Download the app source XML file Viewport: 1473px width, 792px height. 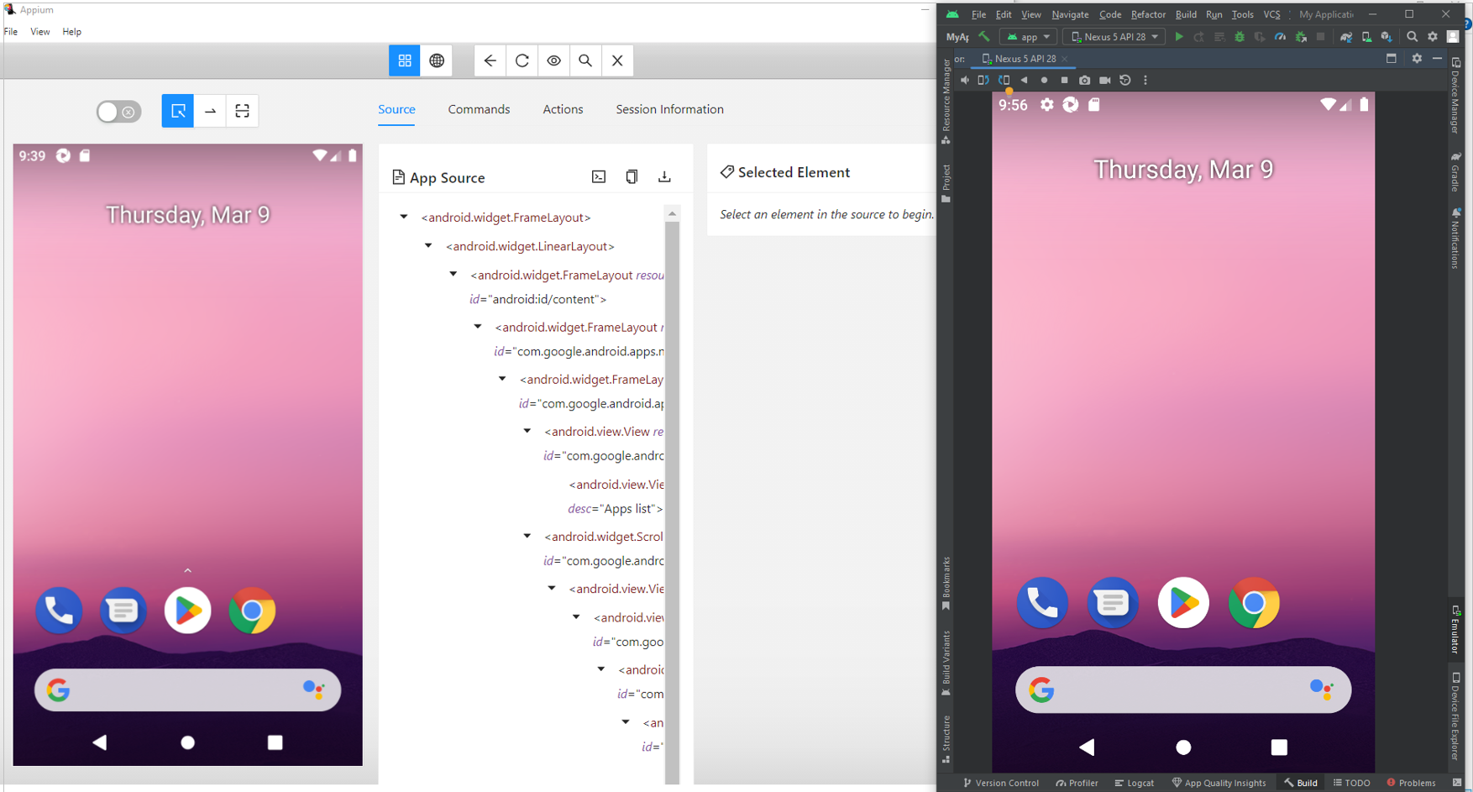coord(664,177)
